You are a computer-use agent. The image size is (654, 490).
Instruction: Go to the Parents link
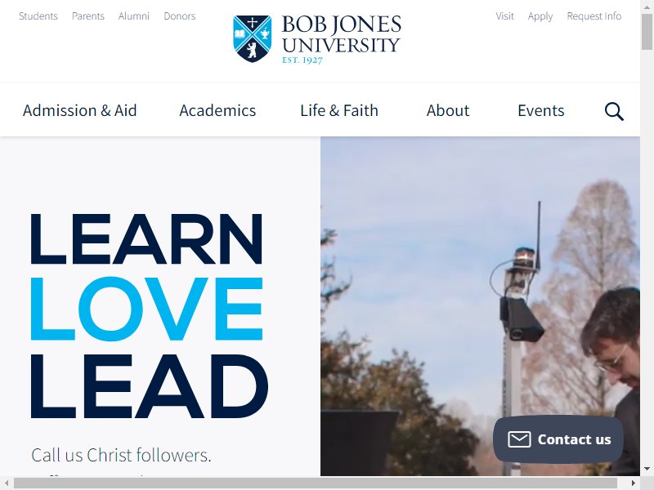[x=88, y=16]
